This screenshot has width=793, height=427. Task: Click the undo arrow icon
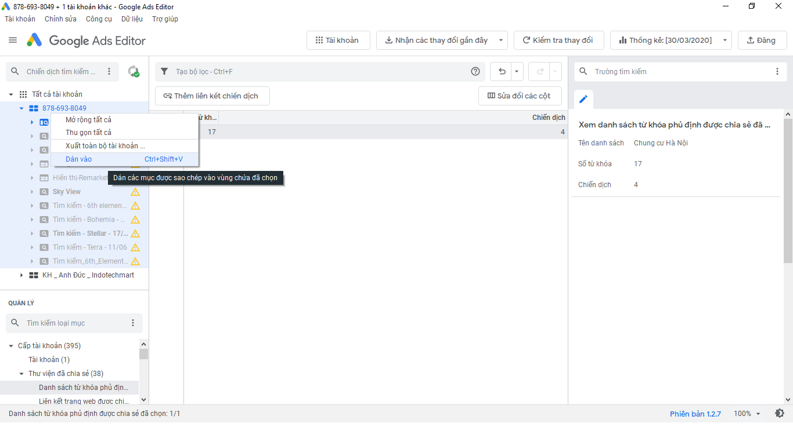tap(502, 71)
